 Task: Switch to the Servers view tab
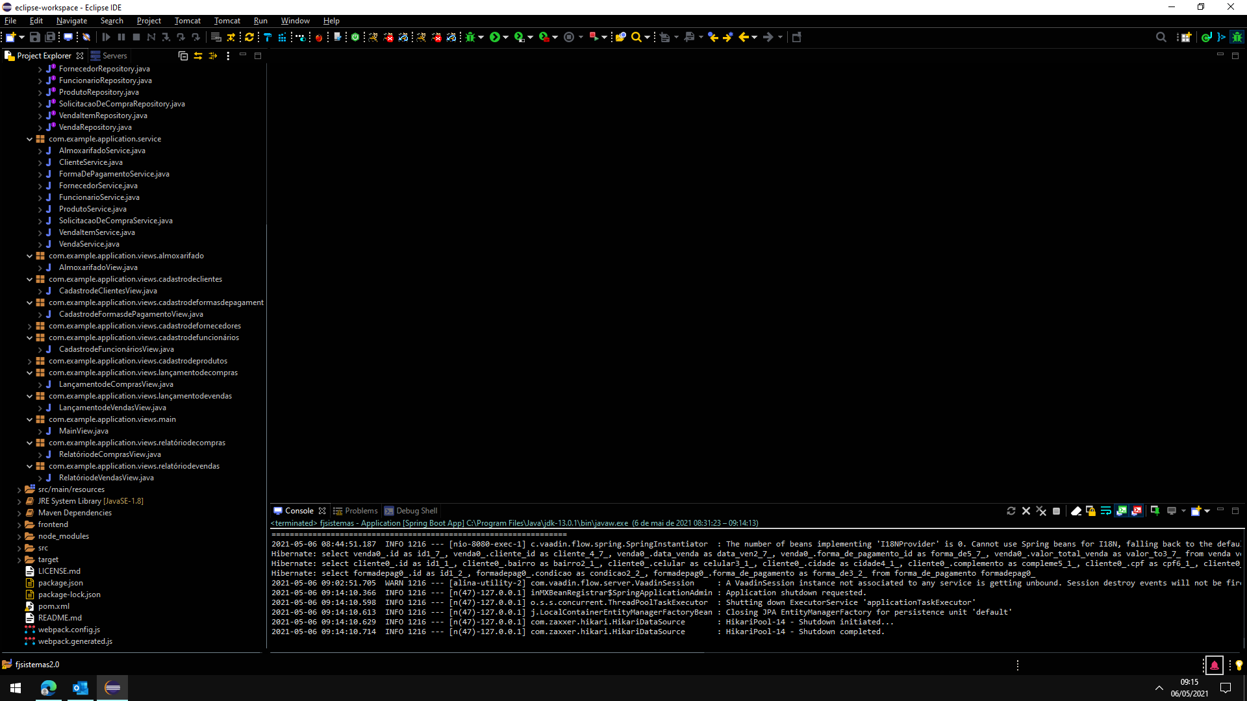tap(114, 56)
